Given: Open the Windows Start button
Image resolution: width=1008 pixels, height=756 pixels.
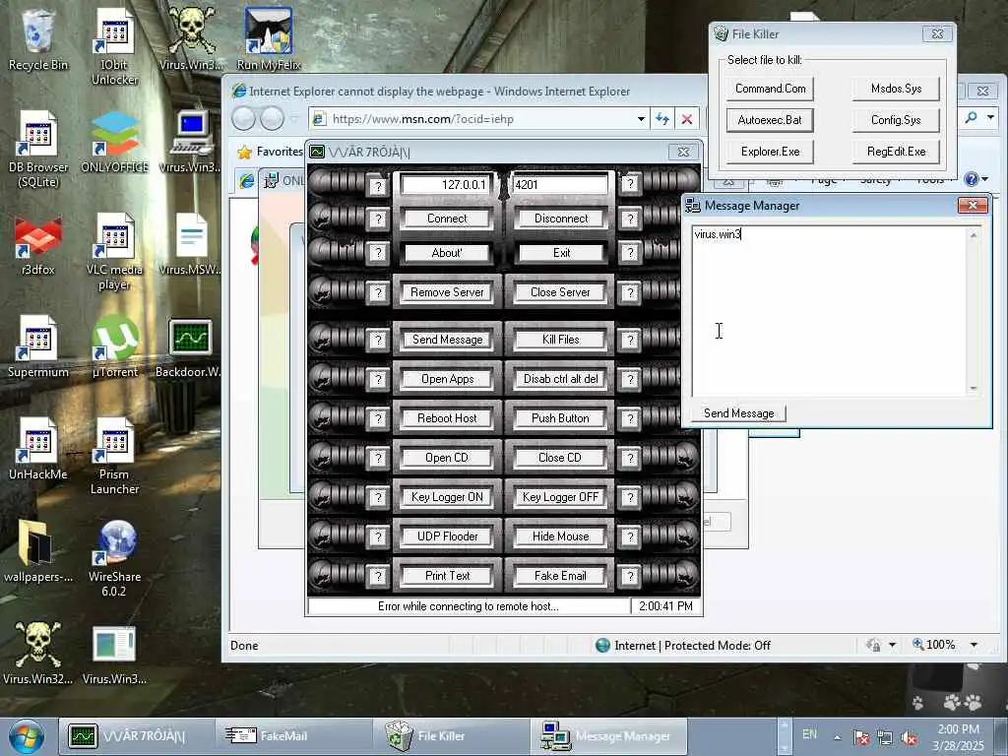Looking at the screenshot, I should click(27, 736).
